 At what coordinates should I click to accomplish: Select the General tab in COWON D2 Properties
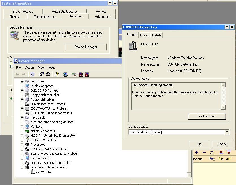tap(131, 35)
